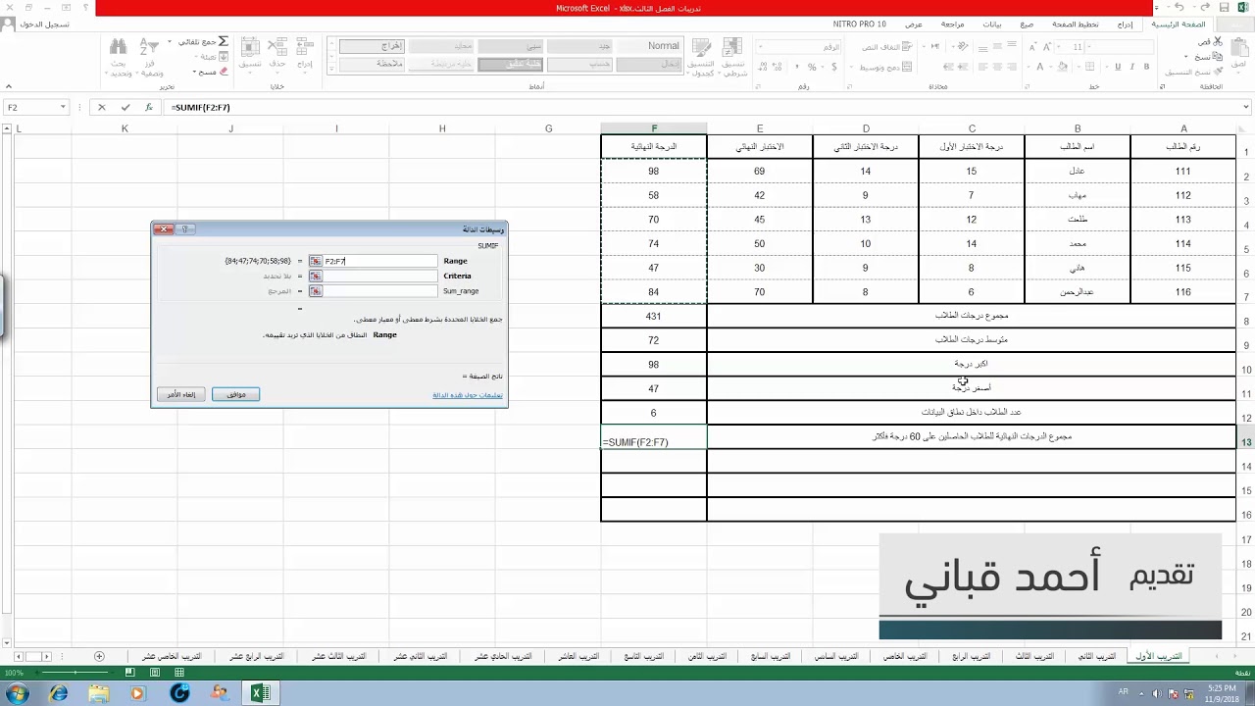Image resolution: width=1255 pixels, height=706 pixels.
Task: Open the Home (الصفحة الرئيسية) tab
Action: click(1179, 24)
